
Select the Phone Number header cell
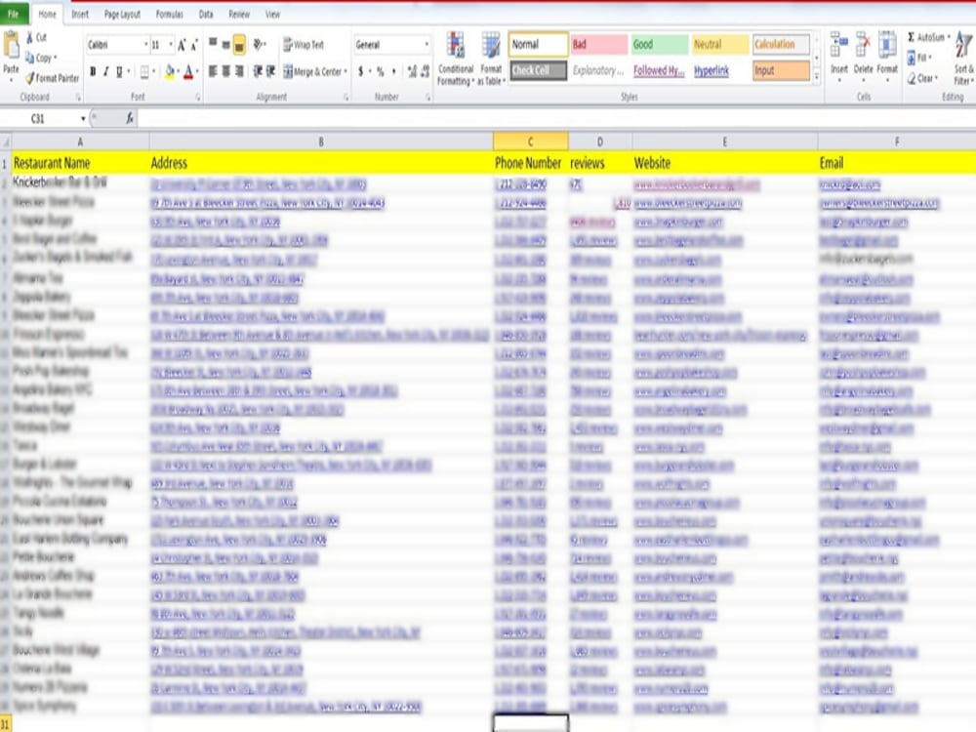tap(530, 163)
